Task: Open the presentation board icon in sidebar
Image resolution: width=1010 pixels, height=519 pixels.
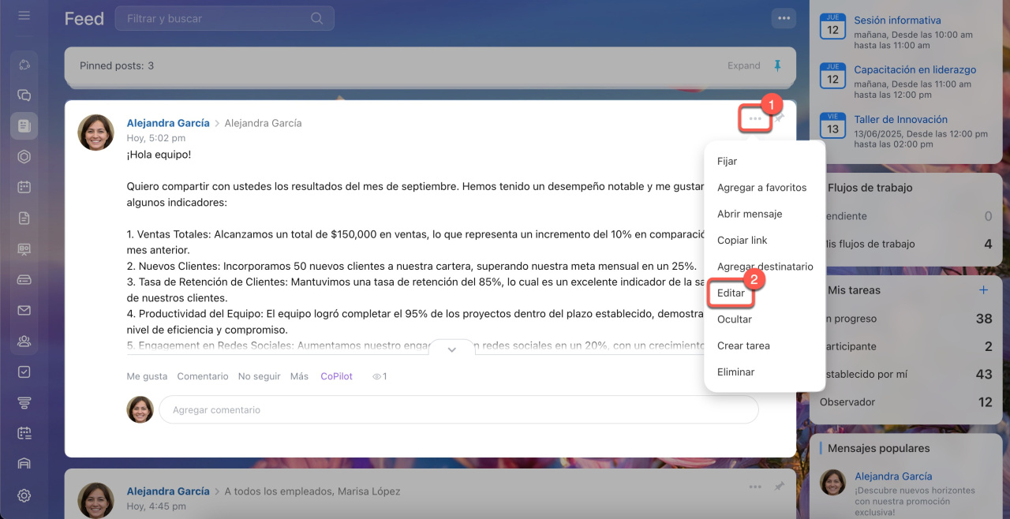Action: click(x=24, y=248)
